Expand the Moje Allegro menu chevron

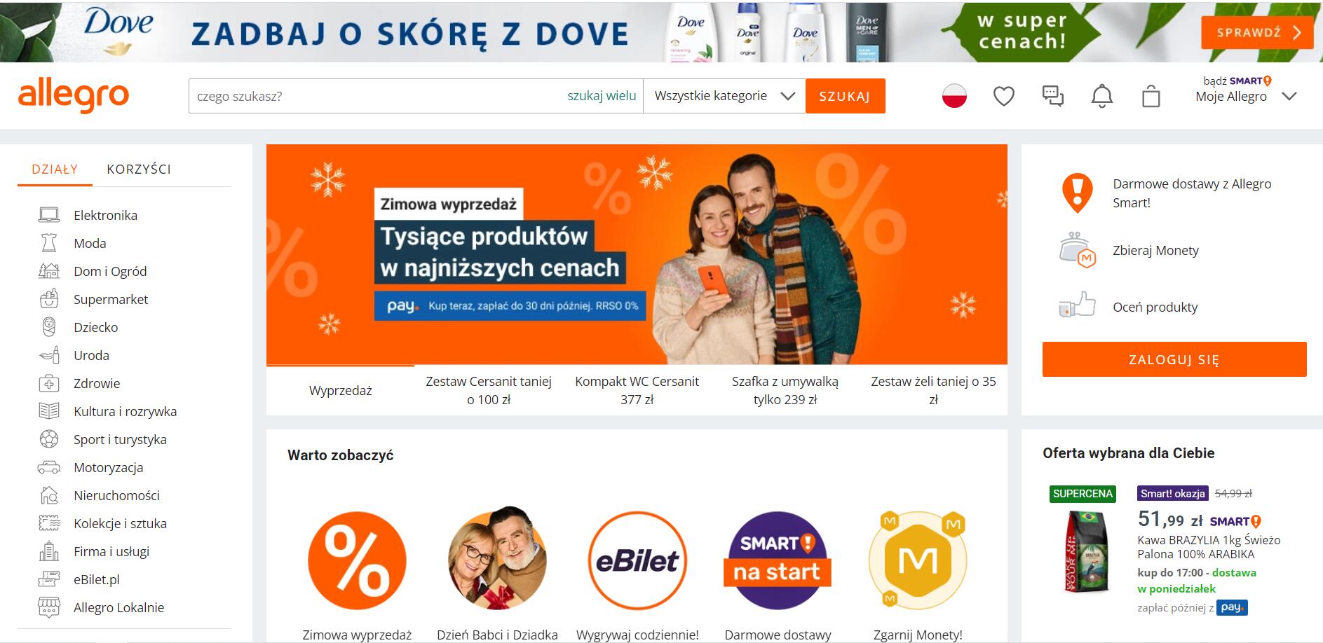click(x=1289, y=97)
